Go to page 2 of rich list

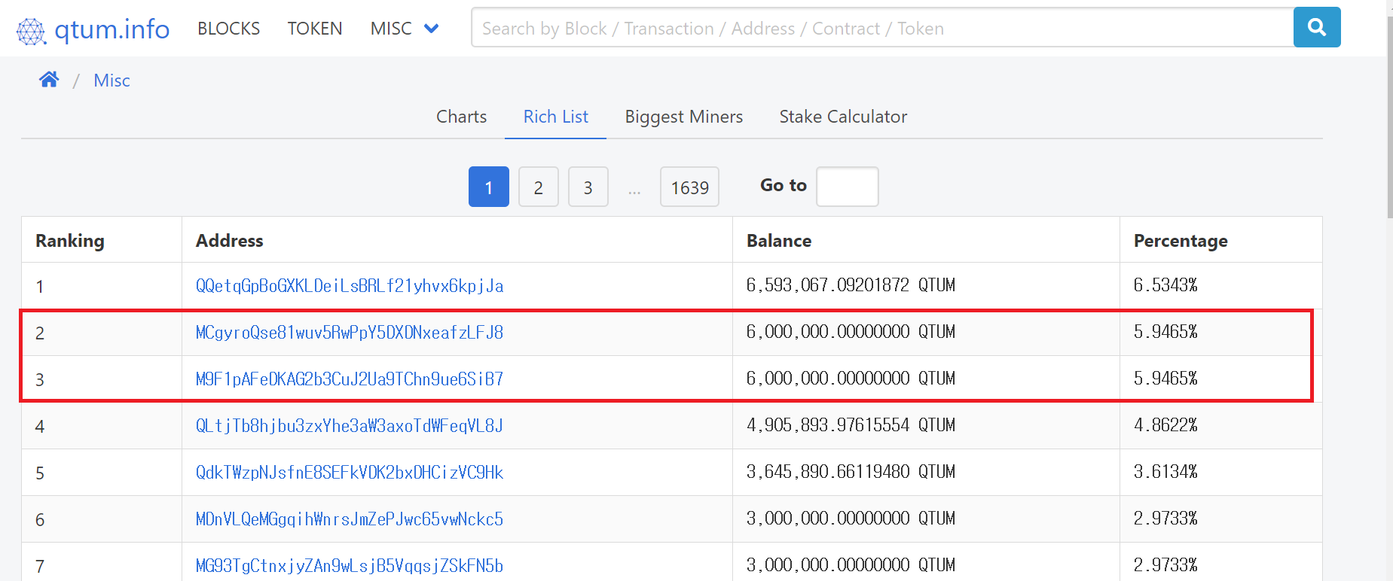[x=539, y=187]
